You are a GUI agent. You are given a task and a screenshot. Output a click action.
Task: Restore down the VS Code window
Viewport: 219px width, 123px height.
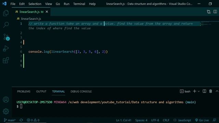tap(210, 4)
